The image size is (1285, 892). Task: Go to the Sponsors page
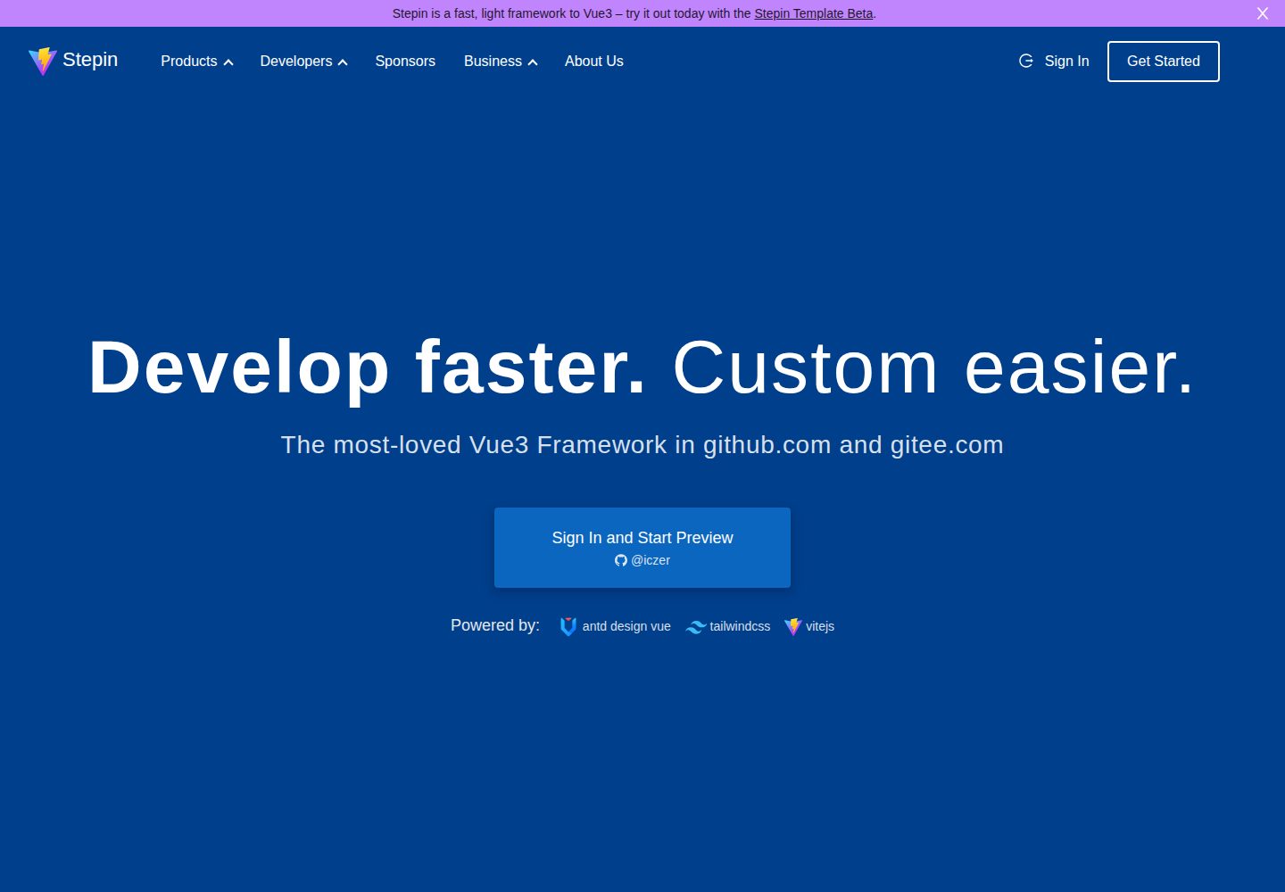click(405, 61)
